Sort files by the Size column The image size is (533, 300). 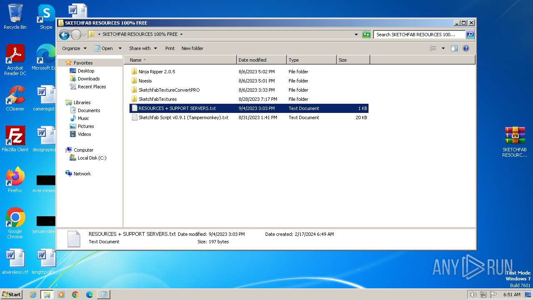pyautogui.click(x=353, y=60)
